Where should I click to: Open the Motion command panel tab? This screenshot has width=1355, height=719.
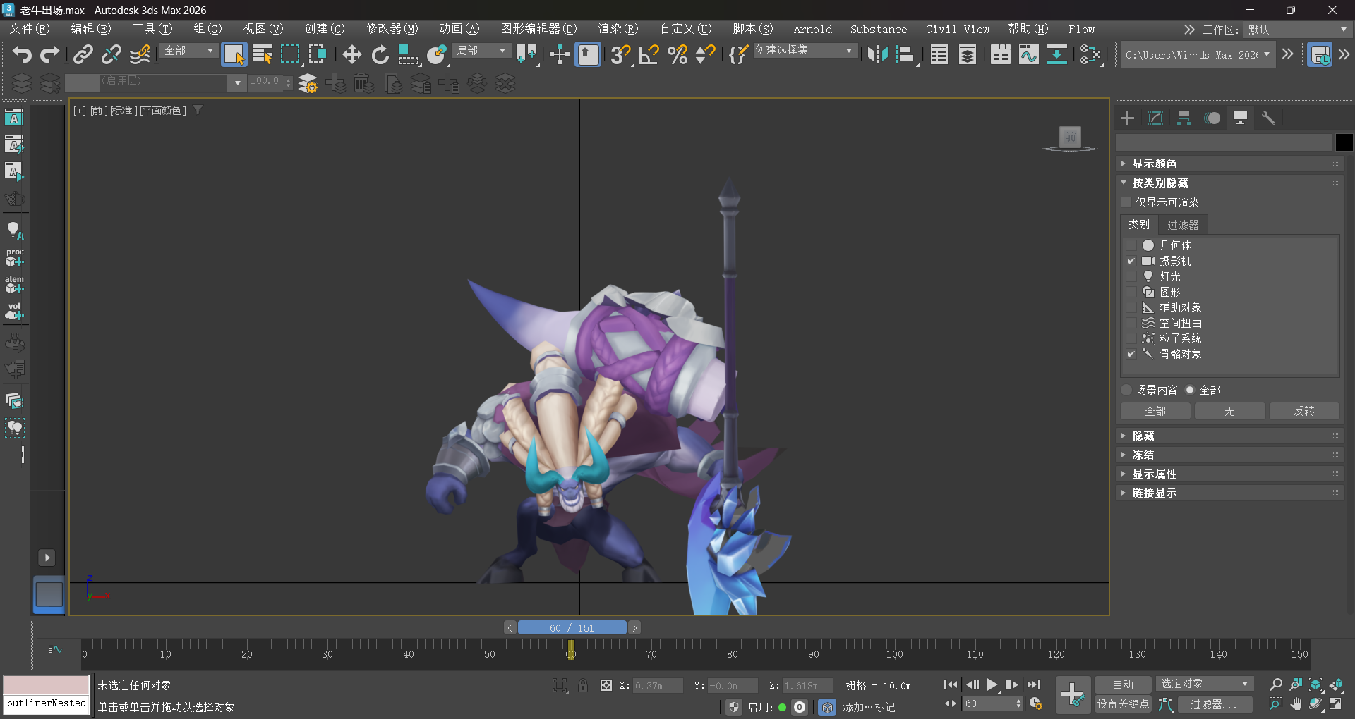pyautogui.click(x=1212, y=118)
